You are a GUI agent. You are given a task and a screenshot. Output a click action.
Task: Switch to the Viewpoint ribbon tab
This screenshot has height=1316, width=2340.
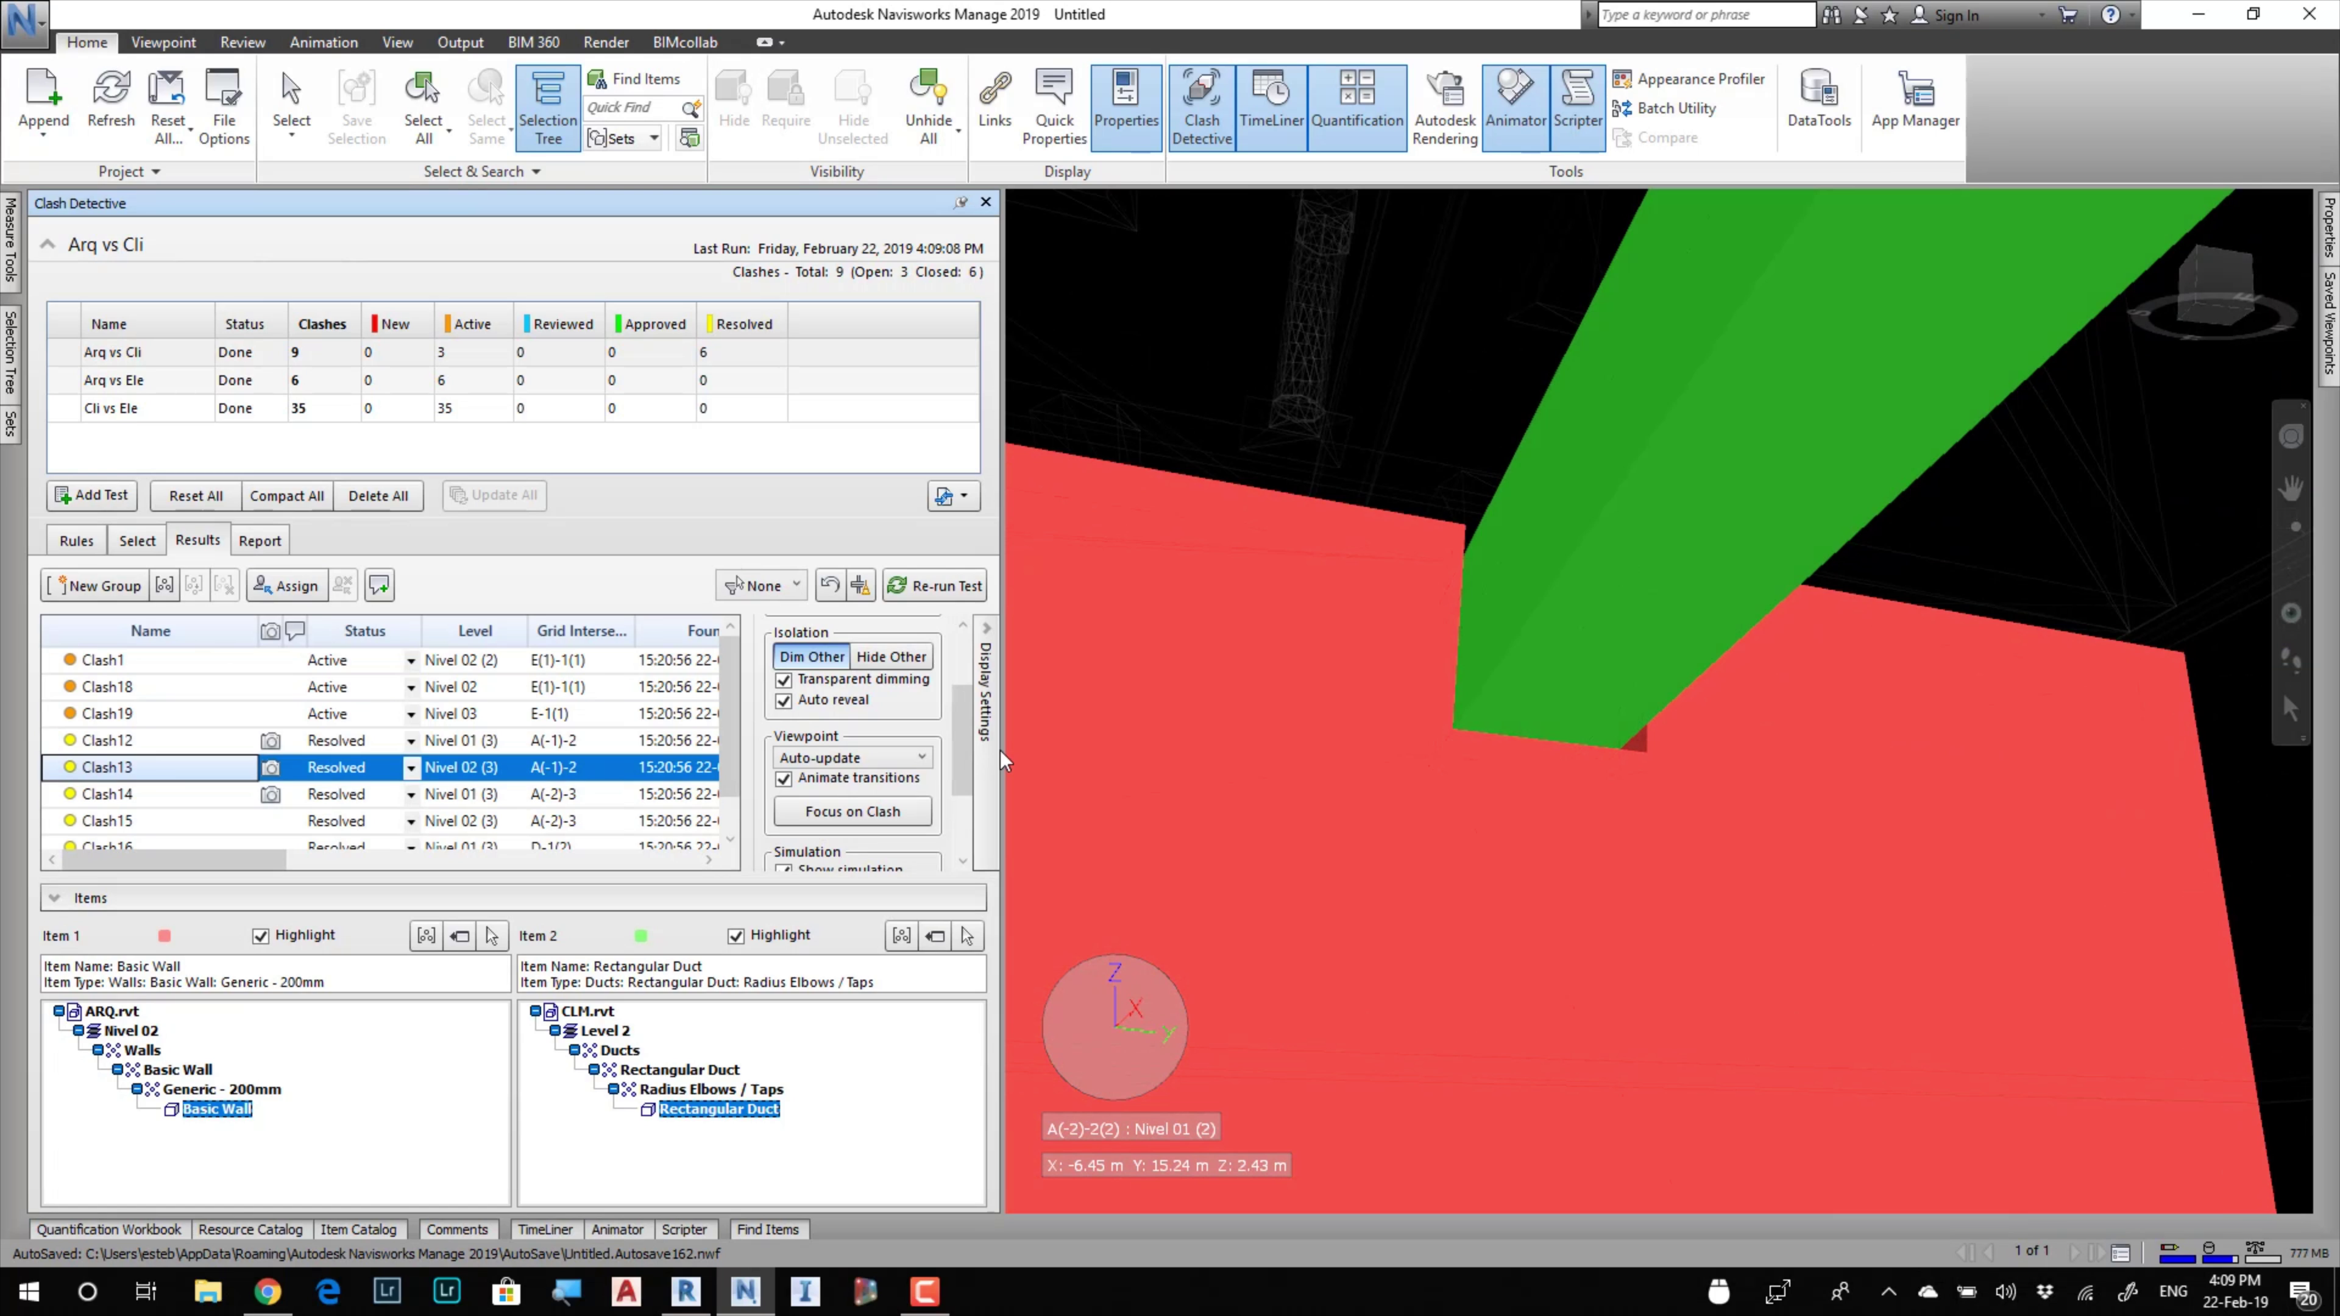[x=163, y=43]
